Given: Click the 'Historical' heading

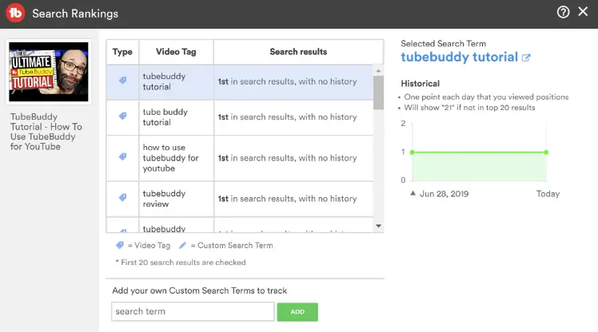Looking at the screenshot, I should pos(420,83).
